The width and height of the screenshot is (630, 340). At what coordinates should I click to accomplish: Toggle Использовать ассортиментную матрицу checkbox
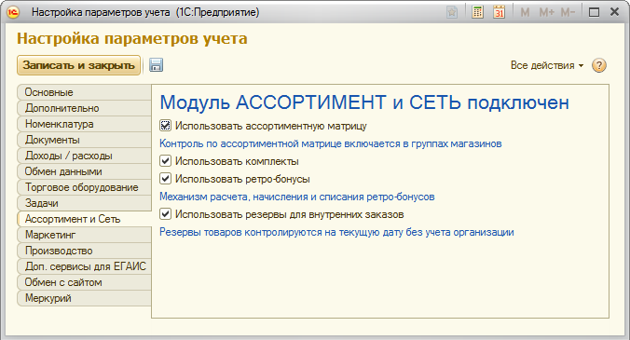(x=165, y=126)
